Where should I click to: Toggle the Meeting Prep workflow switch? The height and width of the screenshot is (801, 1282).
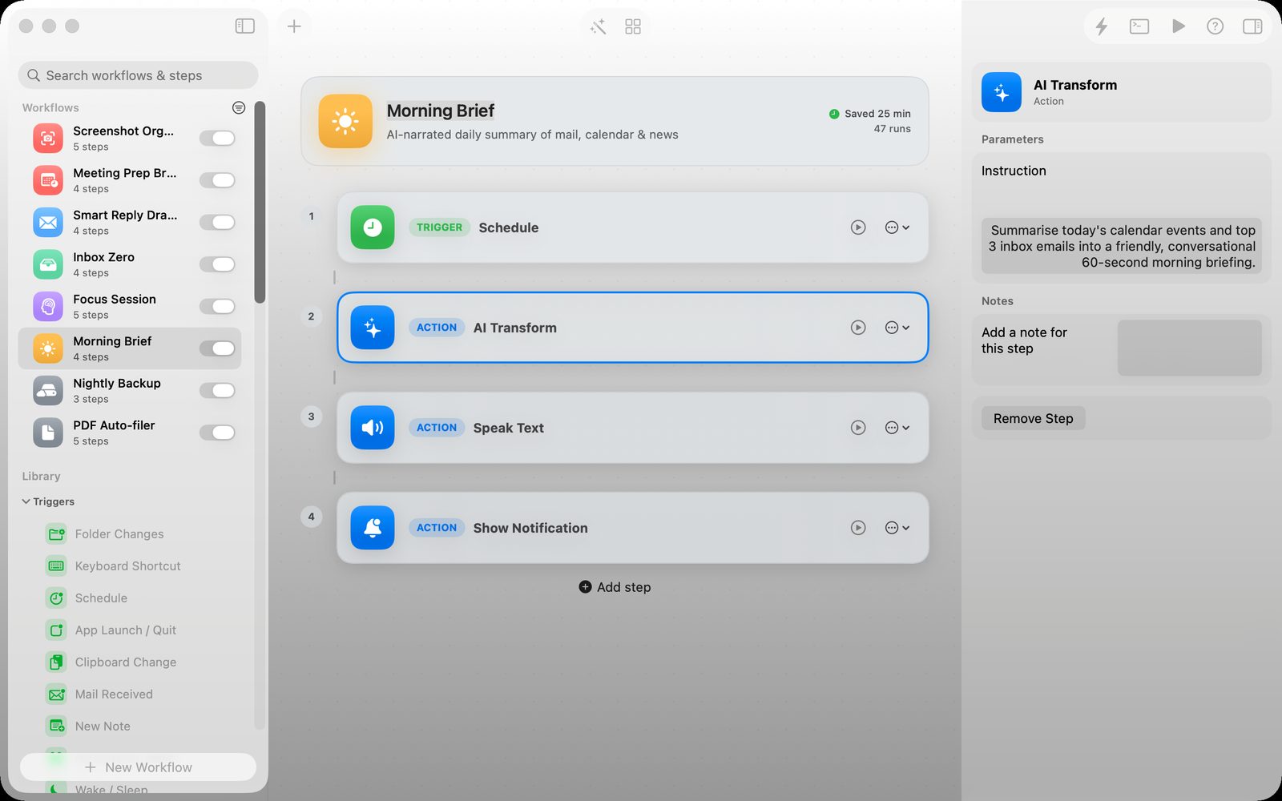(217, 180)
